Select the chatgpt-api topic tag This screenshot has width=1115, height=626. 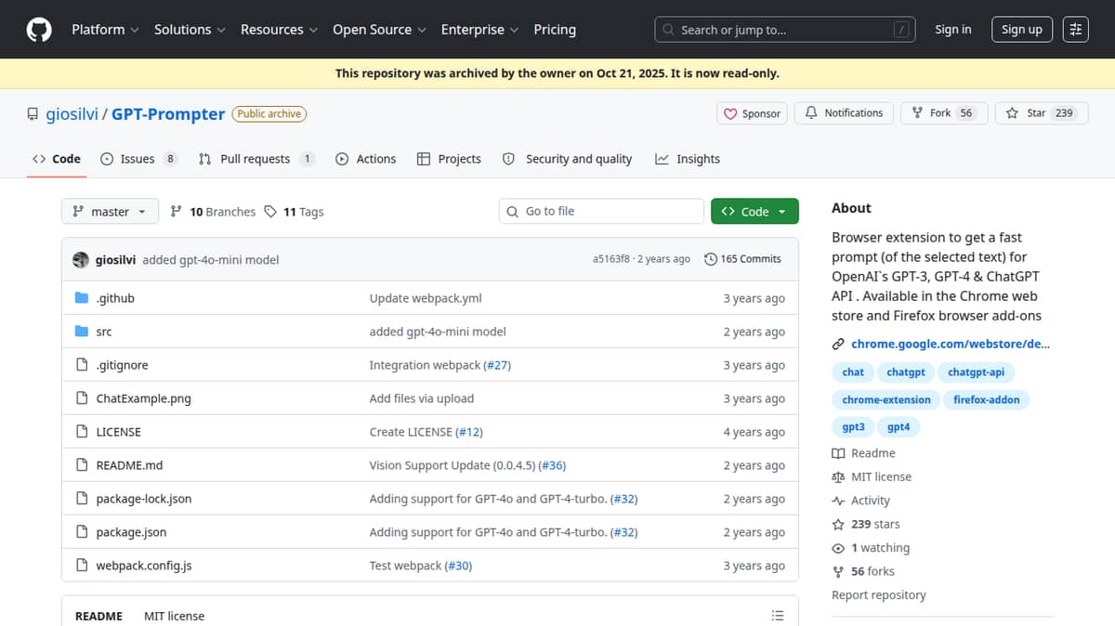pos(976,372)
